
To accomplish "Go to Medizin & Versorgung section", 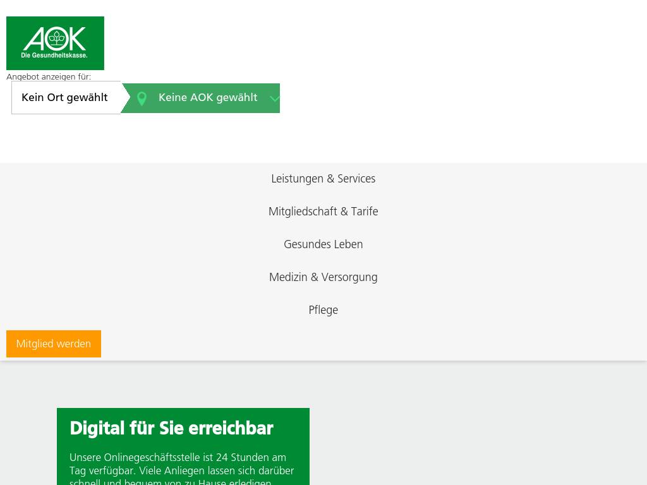I will [x=323, y=277].
